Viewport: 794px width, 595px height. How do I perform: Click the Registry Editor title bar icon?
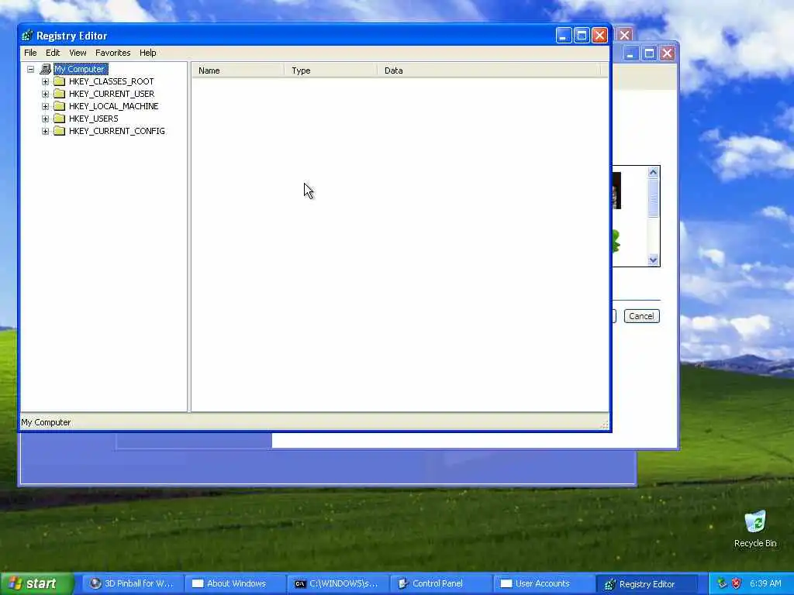click(x=27, y=36)
